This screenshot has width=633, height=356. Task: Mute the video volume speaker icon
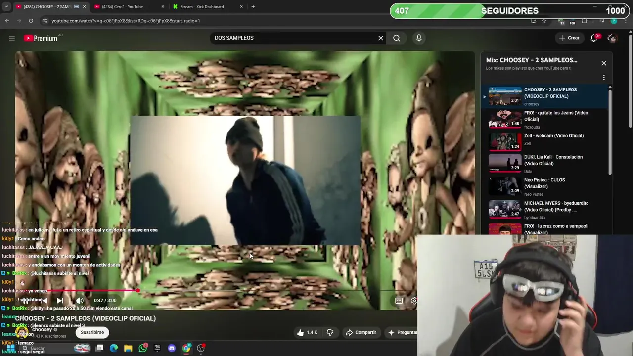click(80, 301)
